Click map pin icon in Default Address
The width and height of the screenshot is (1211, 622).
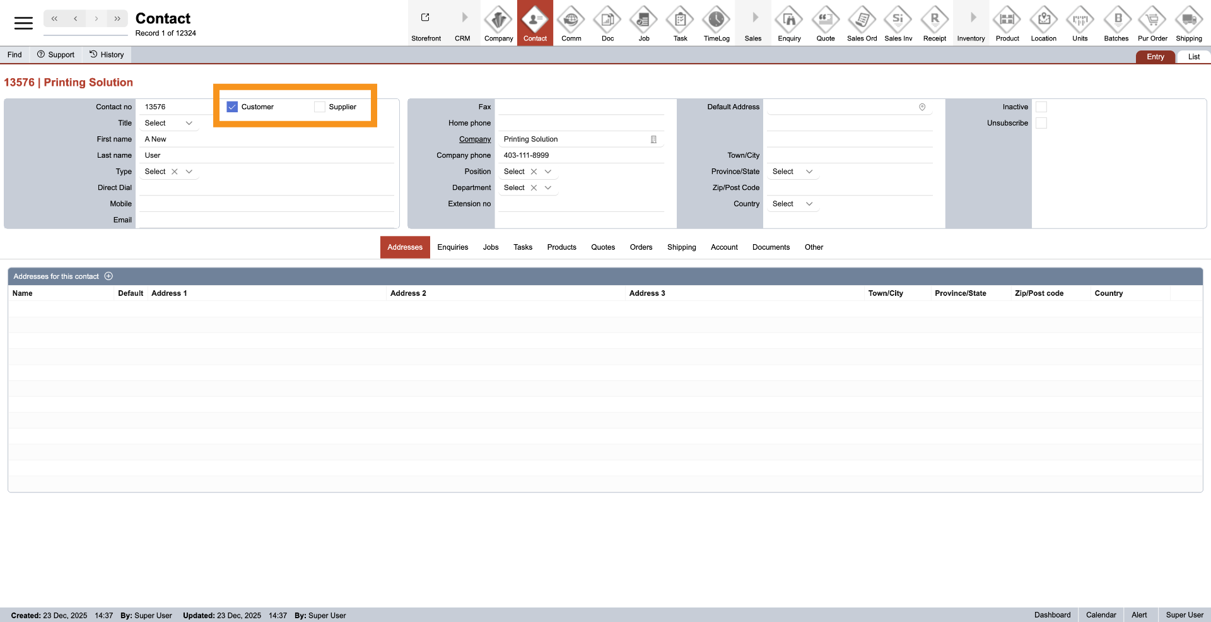[x=922, y=107]
